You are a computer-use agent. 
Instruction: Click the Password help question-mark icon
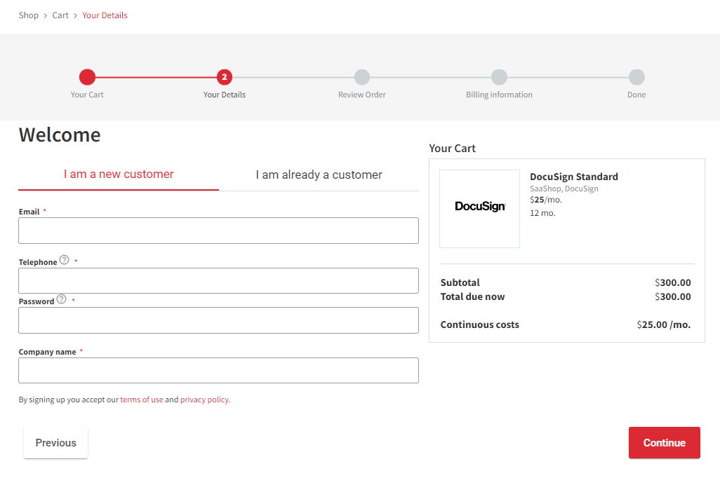pyautogui.click(x=62, y=299)
